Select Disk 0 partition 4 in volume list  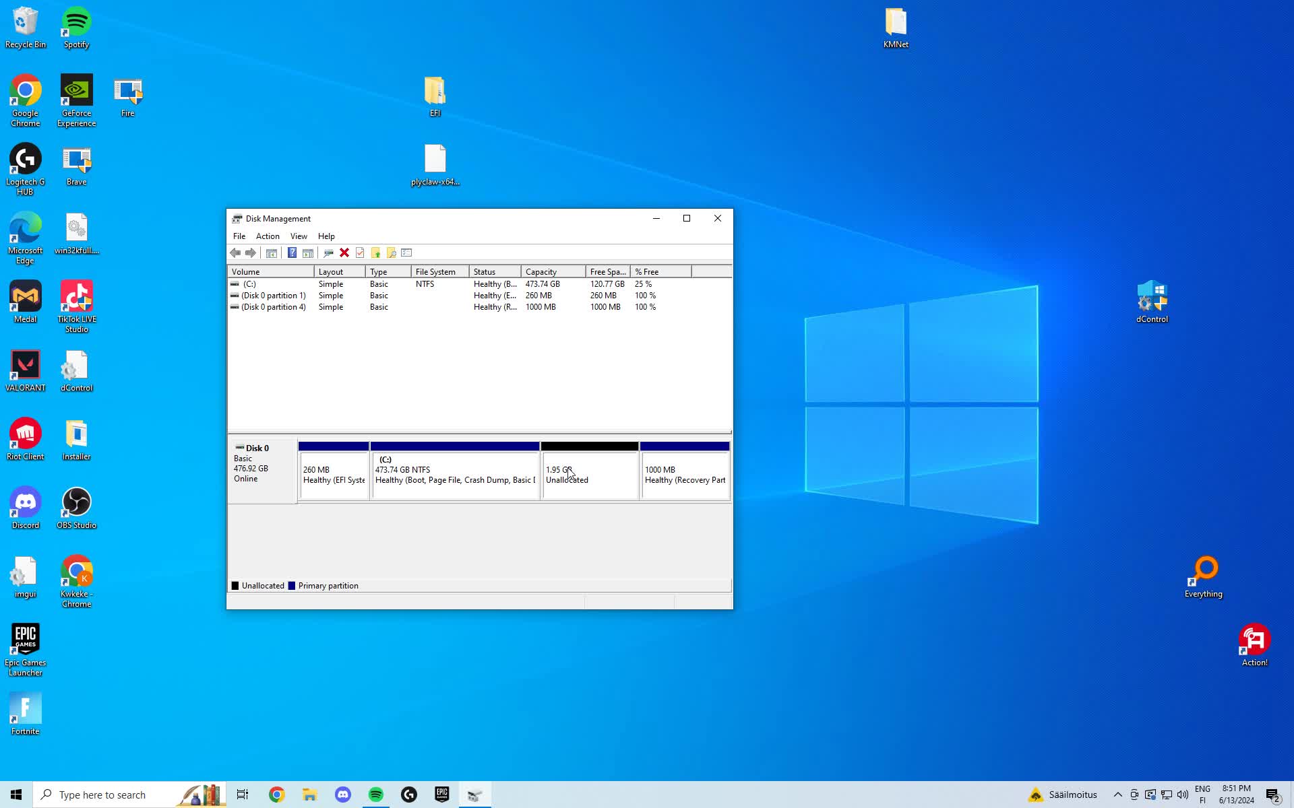pyautogui.click(x=274, y=307)
